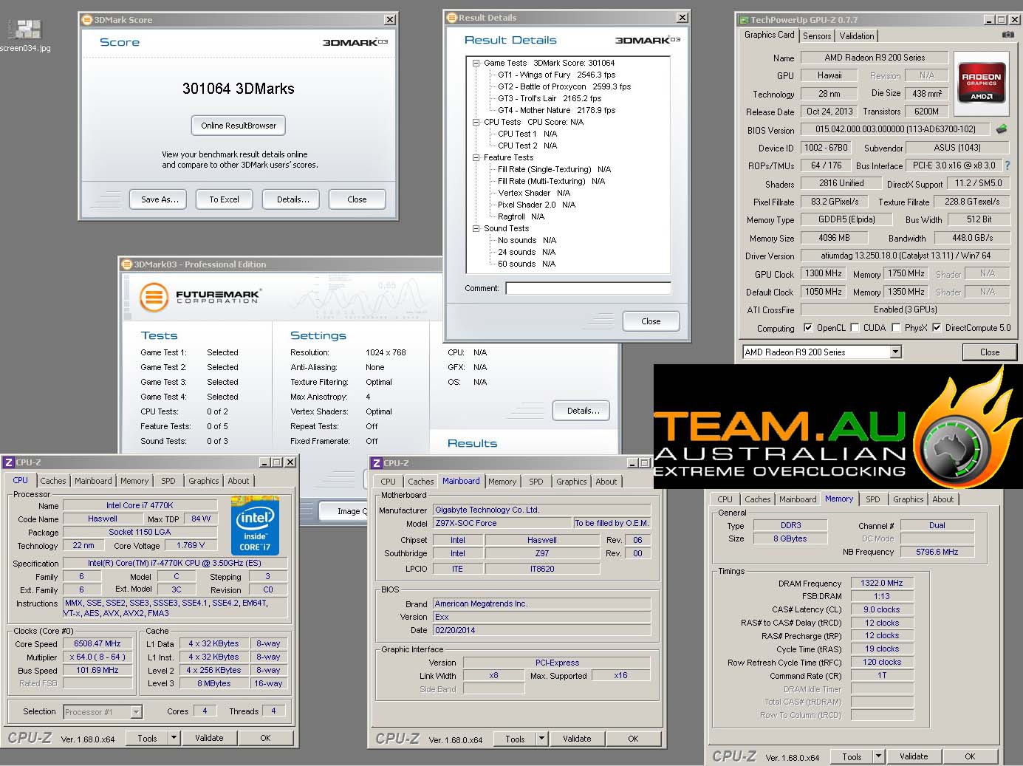Click the Bus Speed value 101.69 MHz
Image resolution: width=1023 pixels, height=766 pixels.
click(97, 670)
